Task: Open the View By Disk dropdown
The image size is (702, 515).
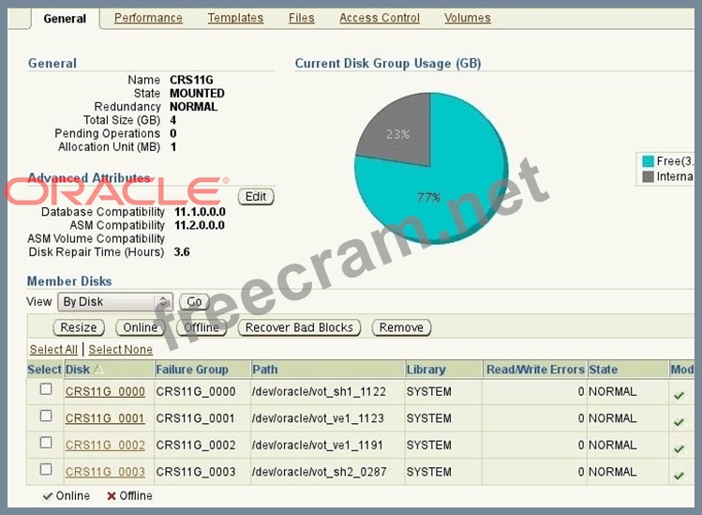Action: coord(115,302)
